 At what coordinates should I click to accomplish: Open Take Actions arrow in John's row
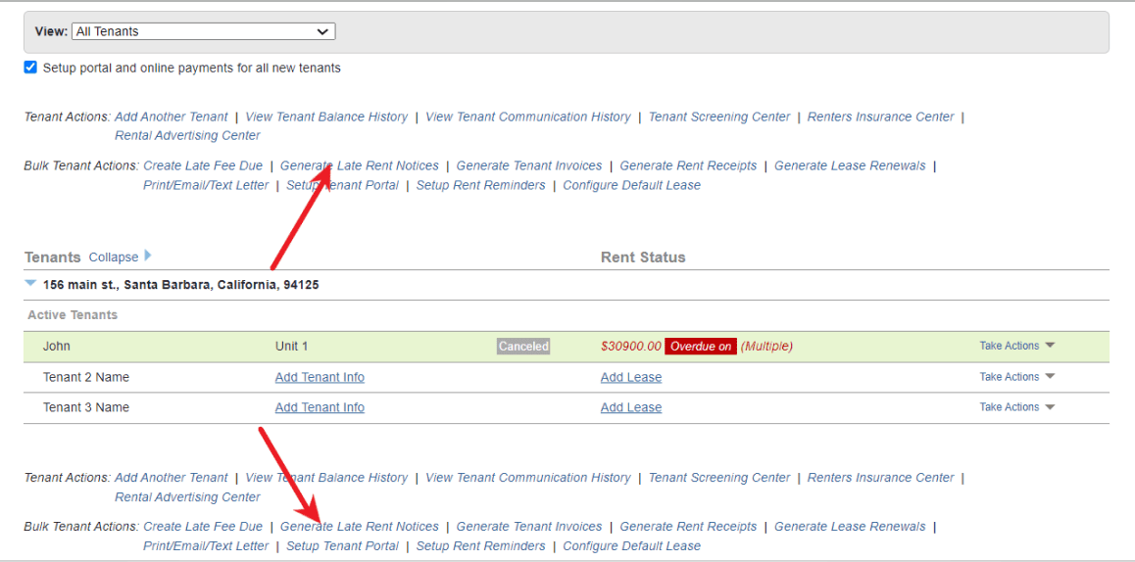1050,346
